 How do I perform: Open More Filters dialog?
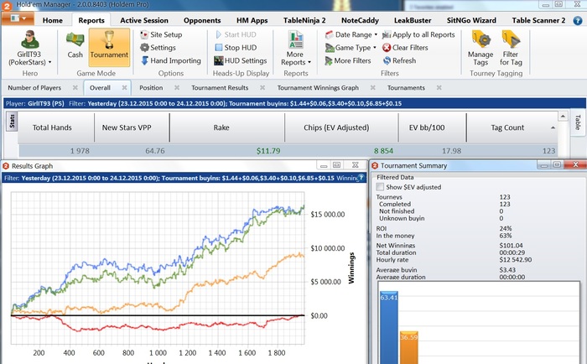(x=348, y=60)
